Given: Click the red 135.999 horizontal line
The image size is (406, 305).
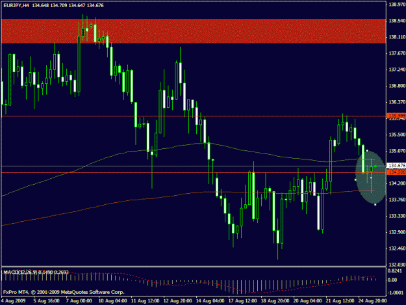Looking at the screenshot, I should coord(194,116).
